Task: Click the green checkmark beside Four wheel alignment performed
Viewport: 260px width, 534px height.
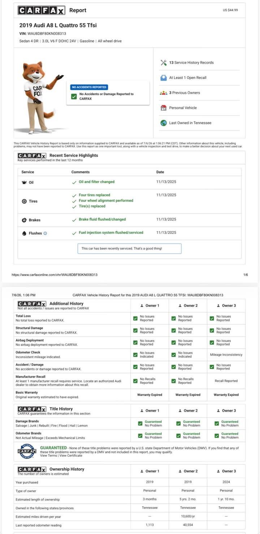Action: point(74,201)
